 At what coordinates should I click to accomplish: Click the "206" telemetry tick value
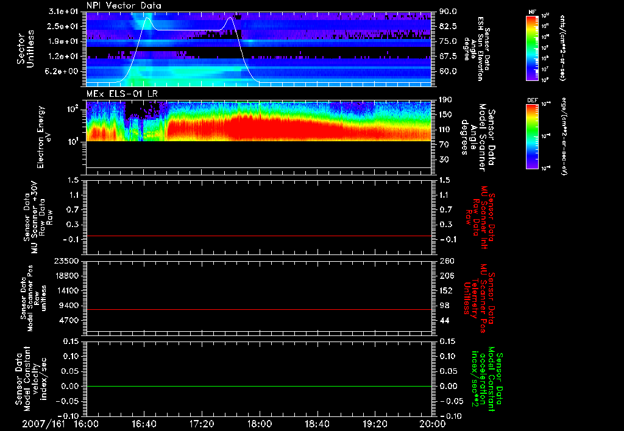[x=446, y=276]
